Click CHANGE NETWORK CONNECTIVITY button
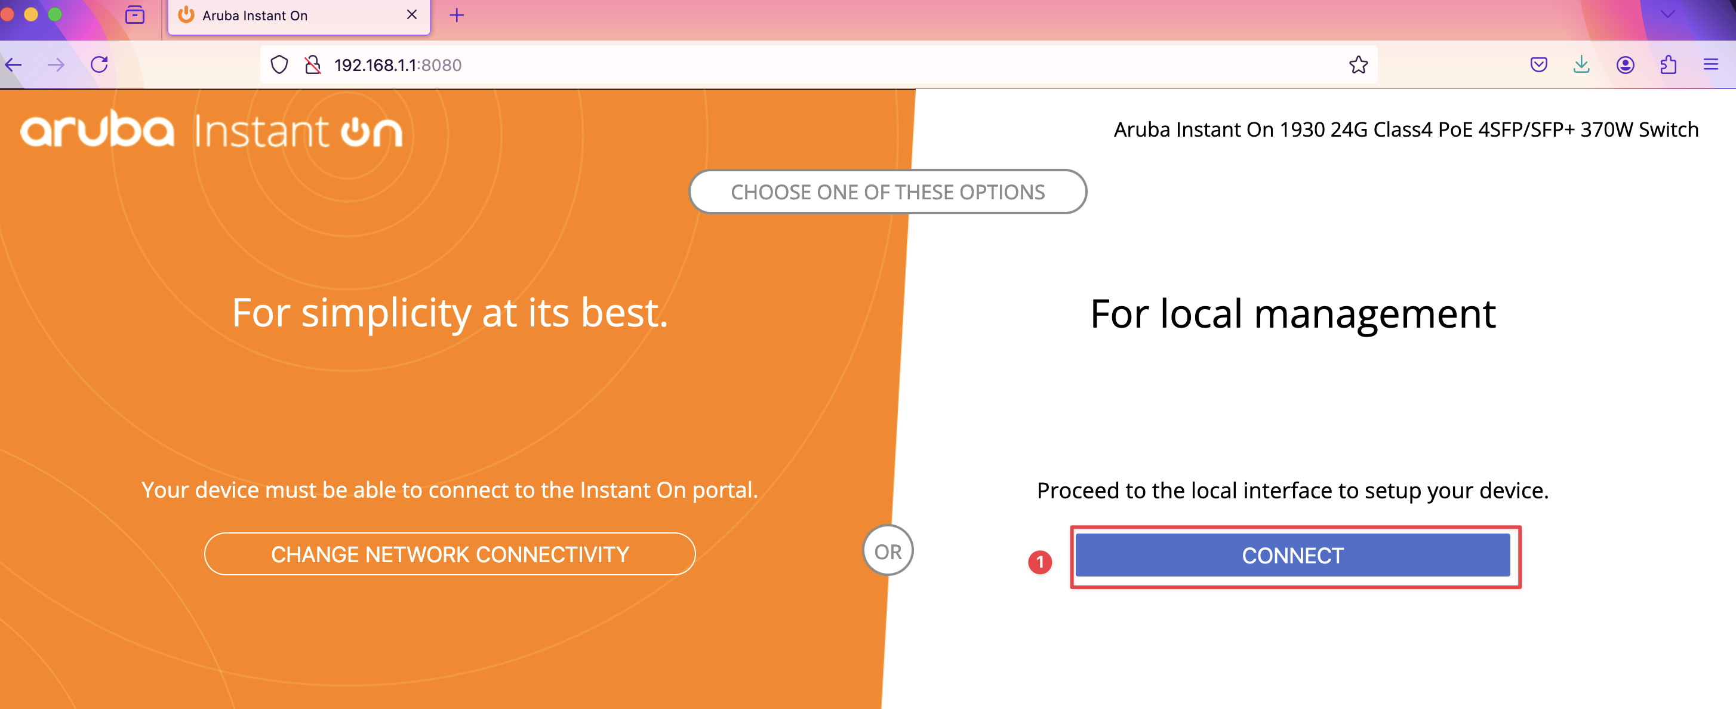 (450, 554)
